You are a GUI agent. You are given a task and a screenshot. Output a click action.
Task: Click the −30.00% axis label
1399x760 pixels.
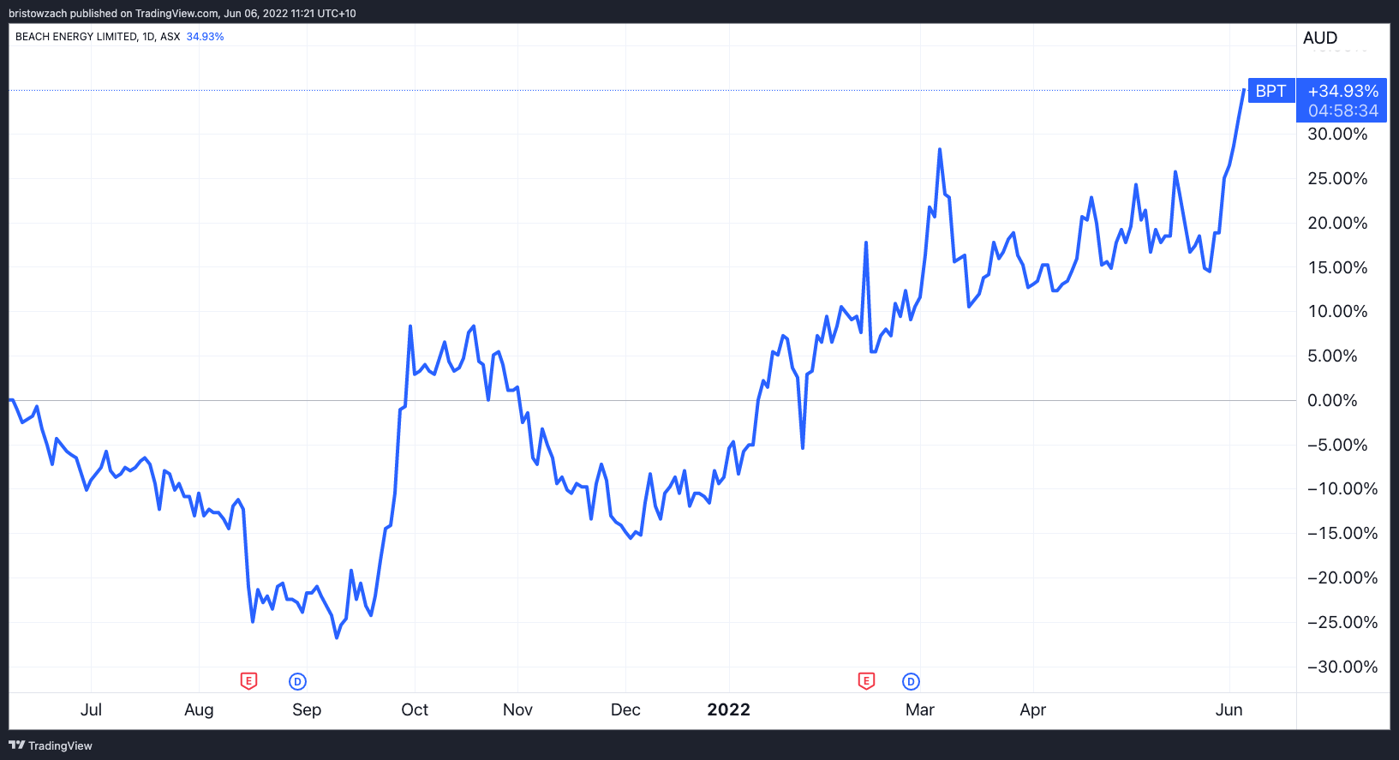point(1342,667)
